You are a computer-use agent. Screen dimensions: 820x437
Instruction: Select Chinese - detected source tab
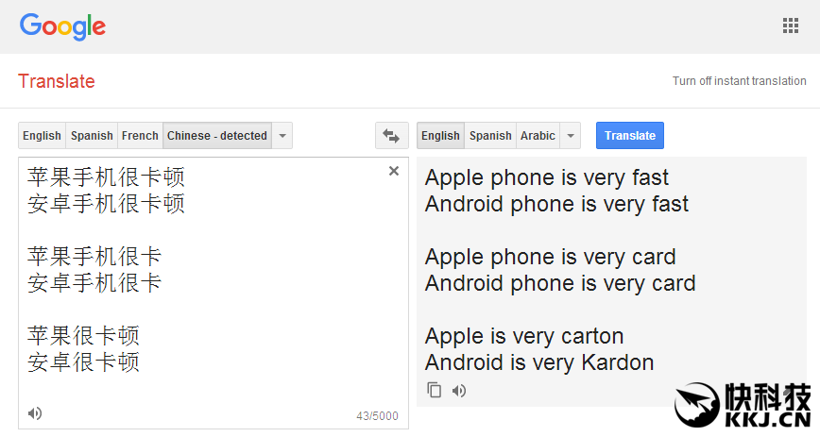click(x=217, y=135)
